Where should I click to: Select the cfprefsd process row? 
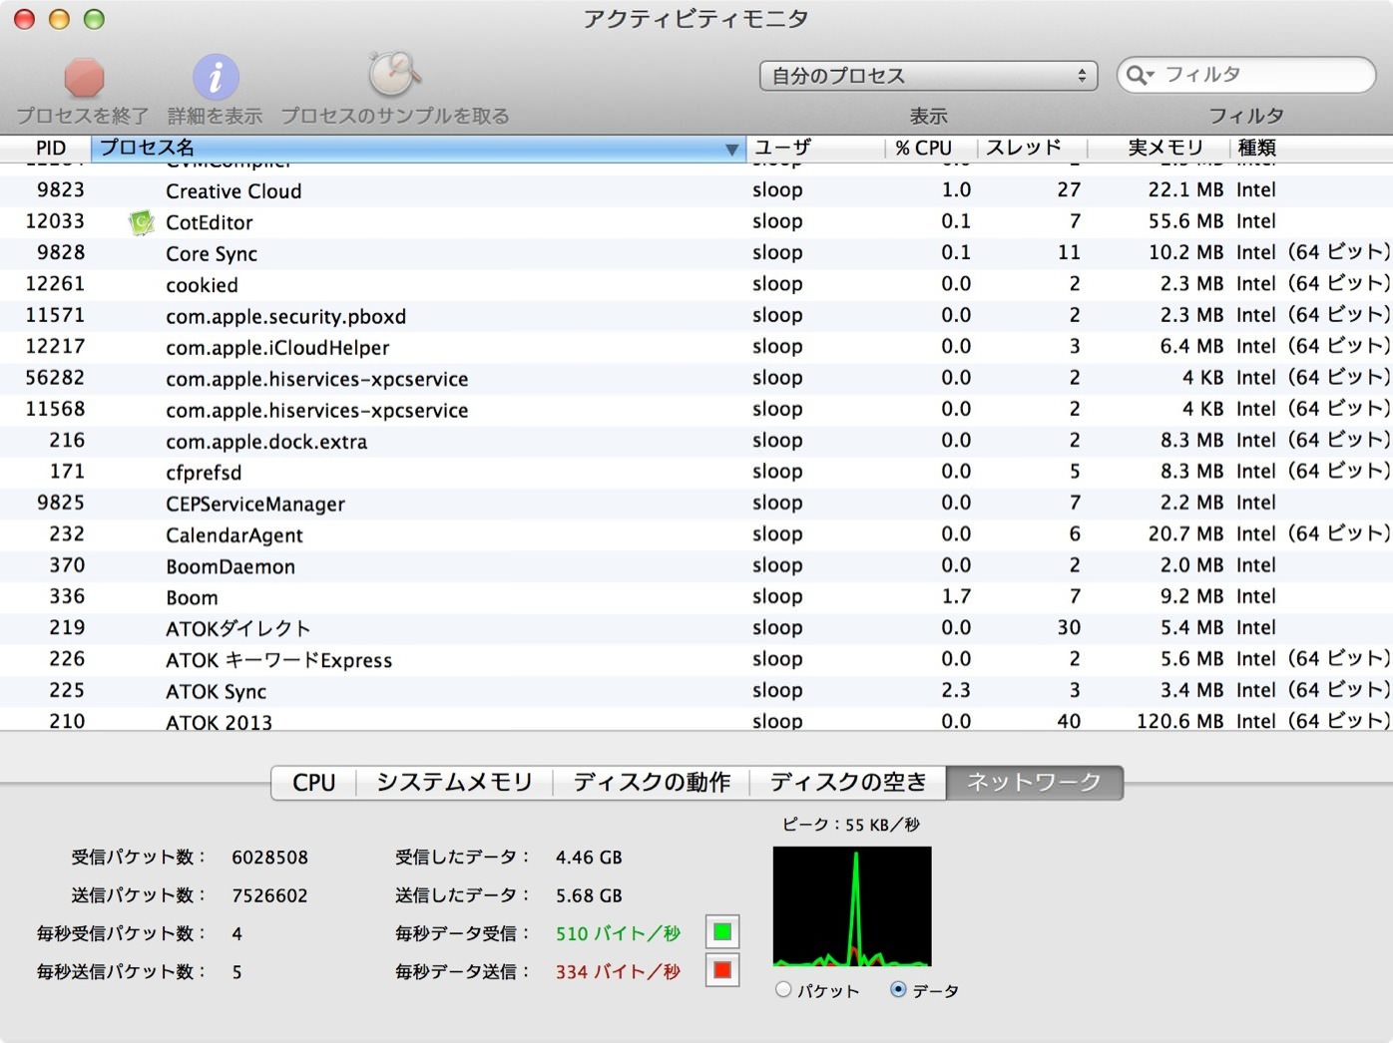[696, 472]
